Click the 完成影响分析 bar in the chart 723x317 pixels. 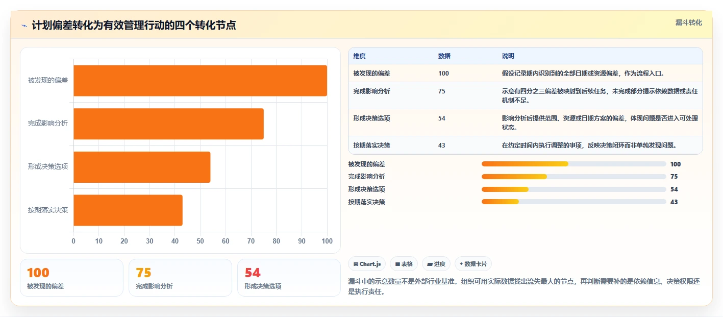point(168,124)
